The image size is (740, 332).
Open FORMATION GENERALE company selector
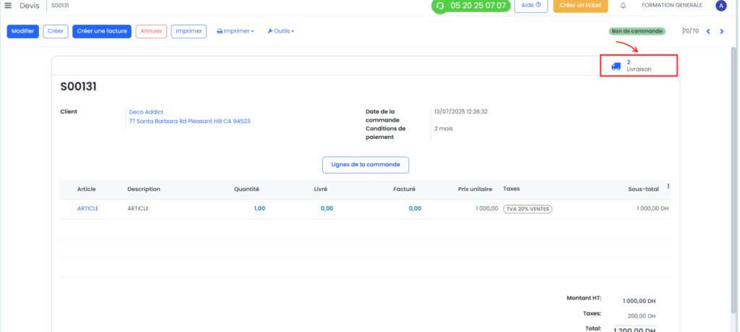(x=671, y=6)
